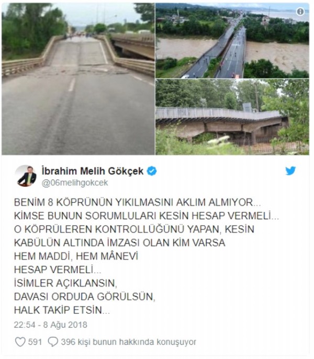This screenshot has width=314, height=359.
Task: Open the İbrahim Melih Gökçek name link
Action: [x=93, y=171]
